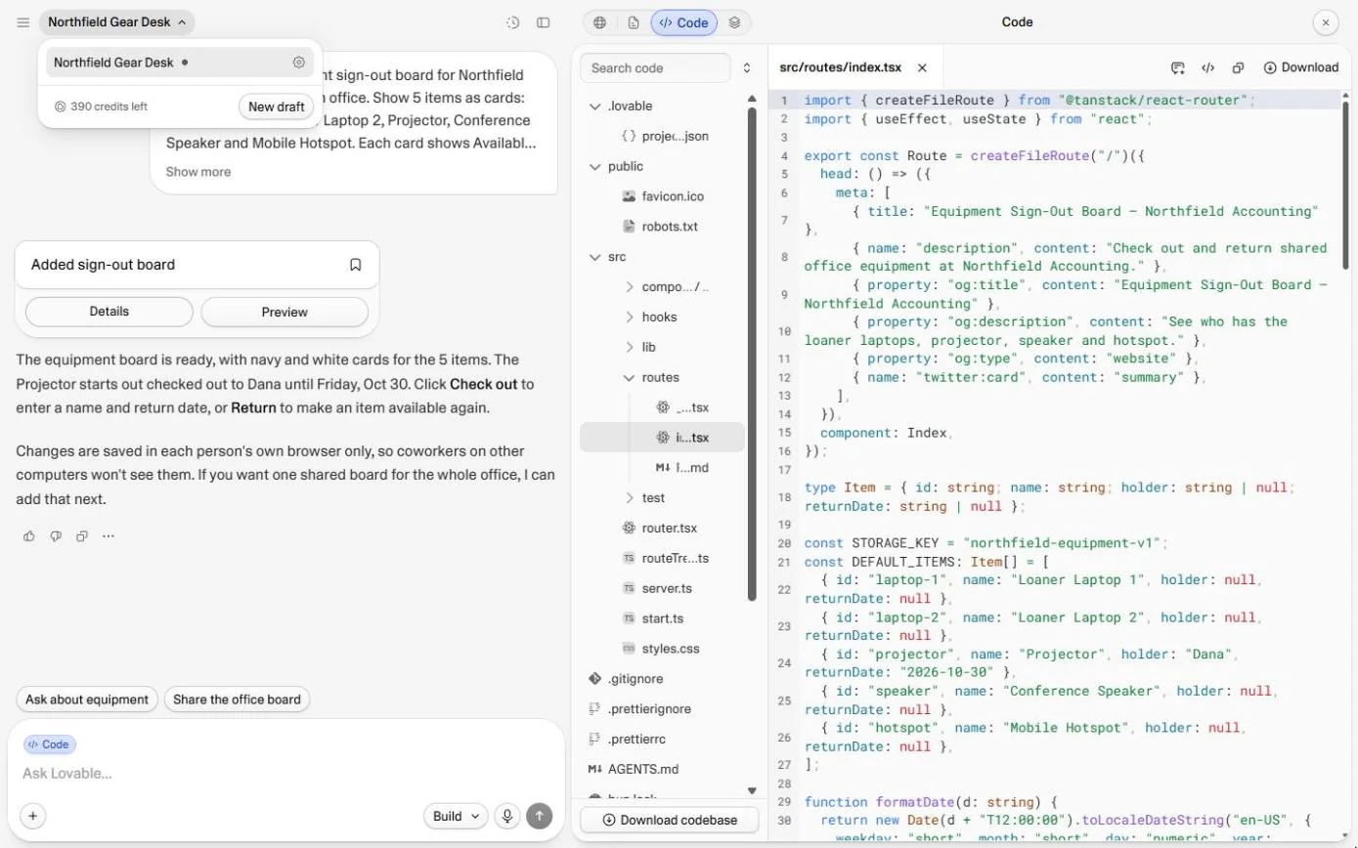Thumbs down the assistant response
This screenshot has width=1358, height=848.
[x=56, y=536]
